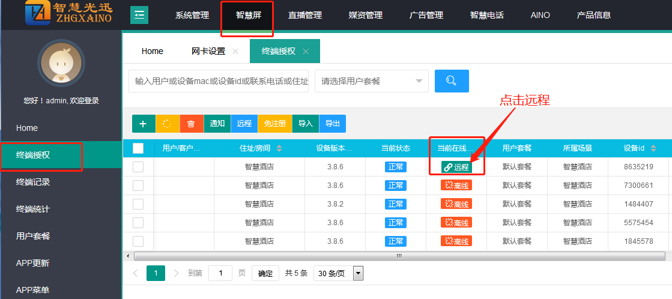Check the row for device 8635219
The height and width of the screenshot is (299, 672).
point(138,167)
